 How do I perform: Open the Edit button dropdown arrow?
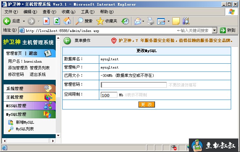pyautogui.click(x=168, y=21)
